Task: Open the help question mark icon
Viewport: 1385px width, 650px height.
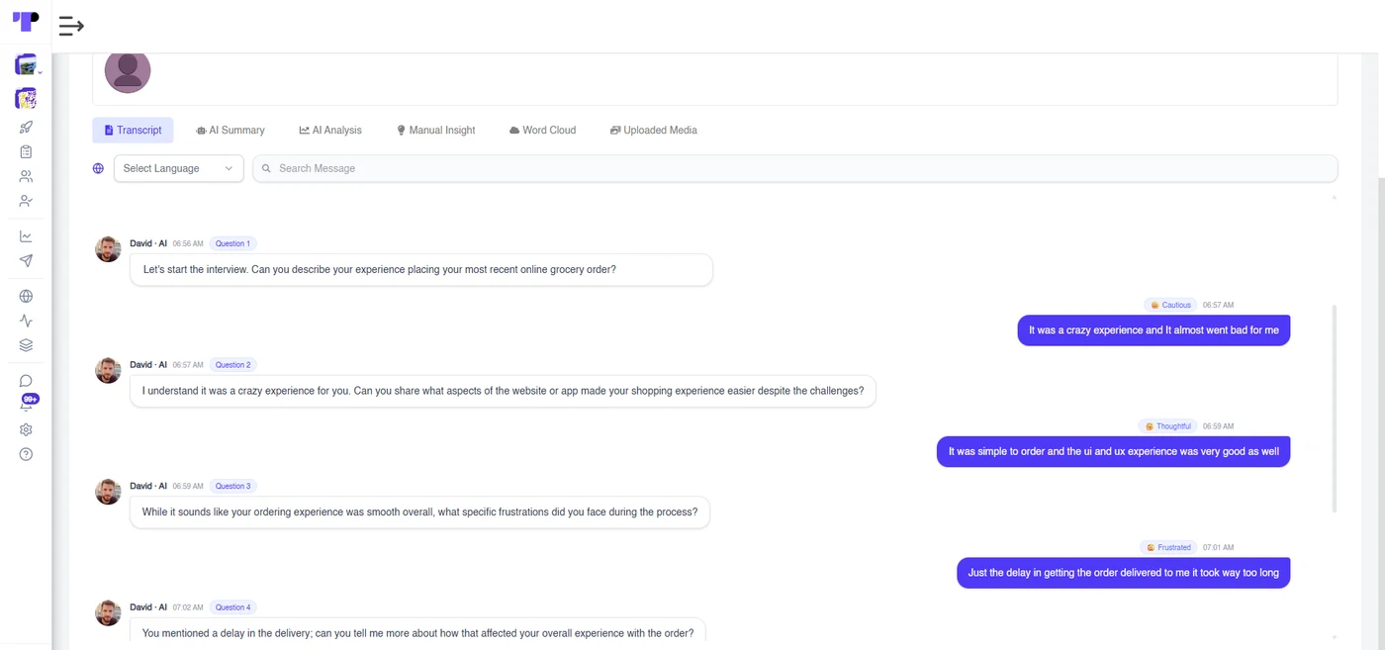Action: tap(26, 454)
